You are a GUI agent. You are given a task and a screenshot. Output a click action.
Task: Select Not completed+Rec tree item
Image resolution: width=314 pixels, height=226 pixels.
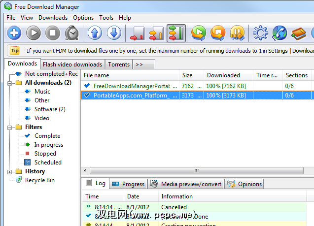click(x=51, y=74)
